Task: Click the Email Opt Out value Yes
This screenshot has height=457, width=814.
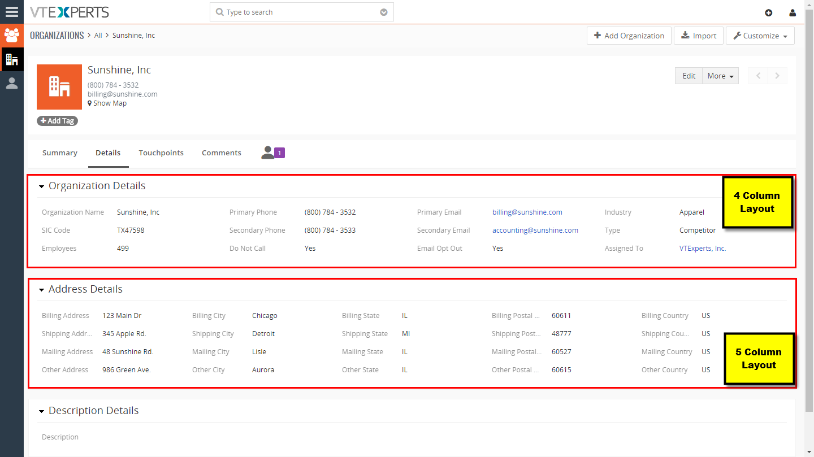Action: pos(498,249)
